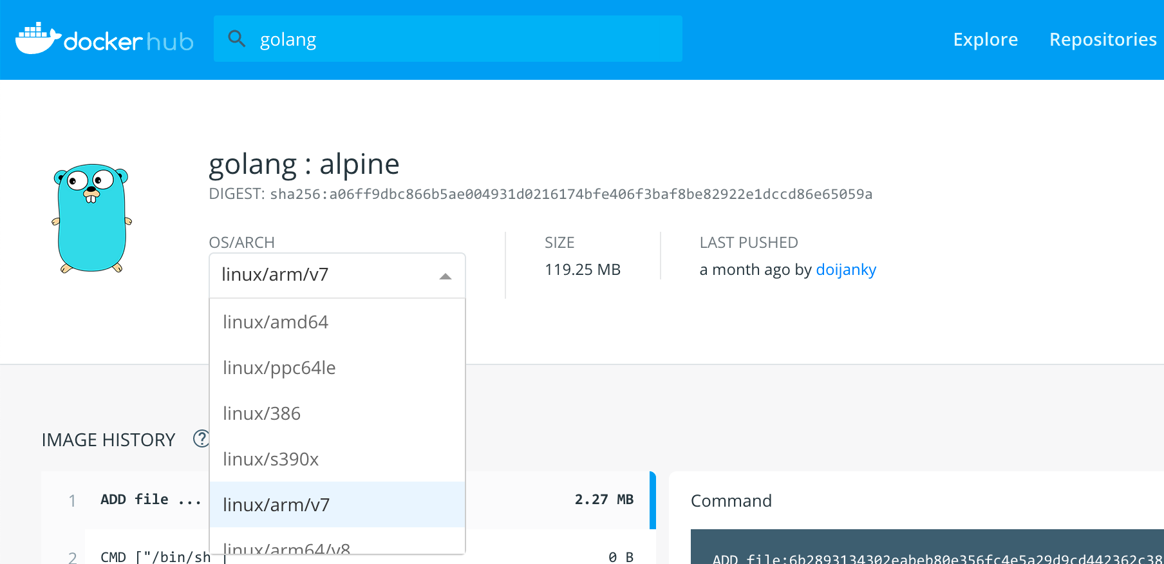Select the highlighted linux/arm/v7 option
Image resolution: width=1164 pixels, height=564 pixels.
pyautogui.click(x=337, y=504)
